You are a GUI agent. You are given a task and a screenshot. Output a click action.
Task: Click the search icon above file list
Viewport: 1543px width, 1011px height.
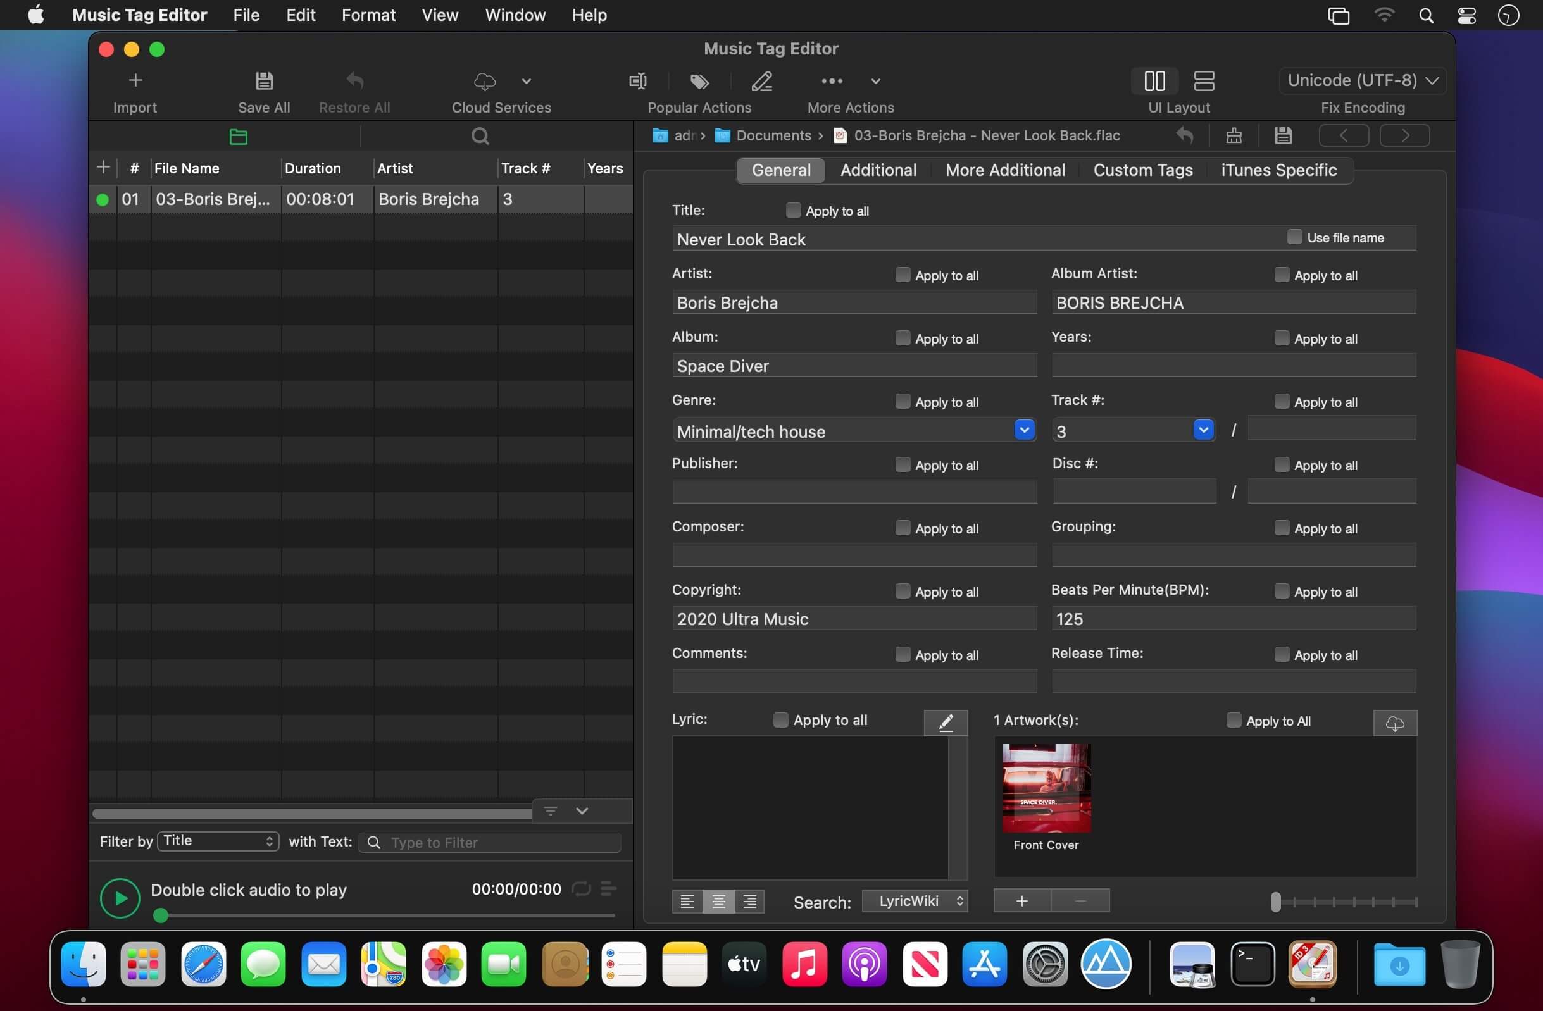pos(480,136)
